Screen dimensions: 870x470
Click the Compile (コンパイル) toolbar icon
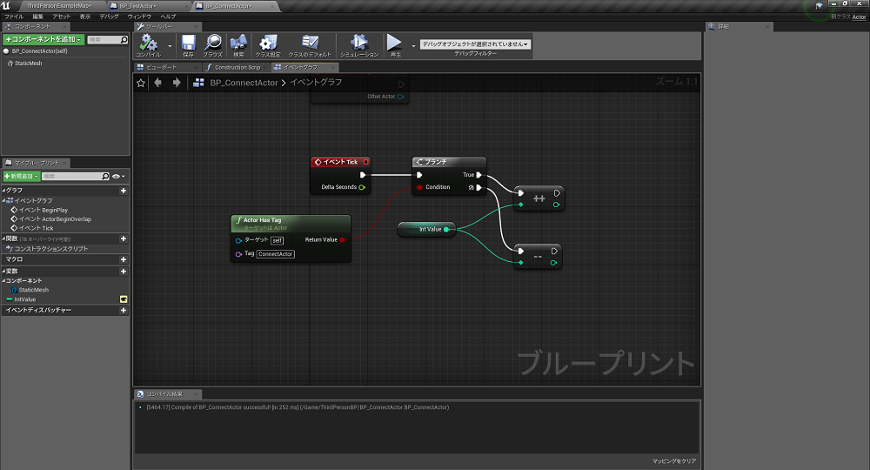148,43
